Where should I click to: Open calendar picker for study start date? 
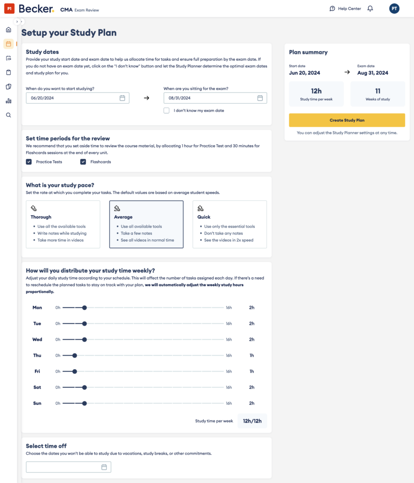tap(122, 98)
